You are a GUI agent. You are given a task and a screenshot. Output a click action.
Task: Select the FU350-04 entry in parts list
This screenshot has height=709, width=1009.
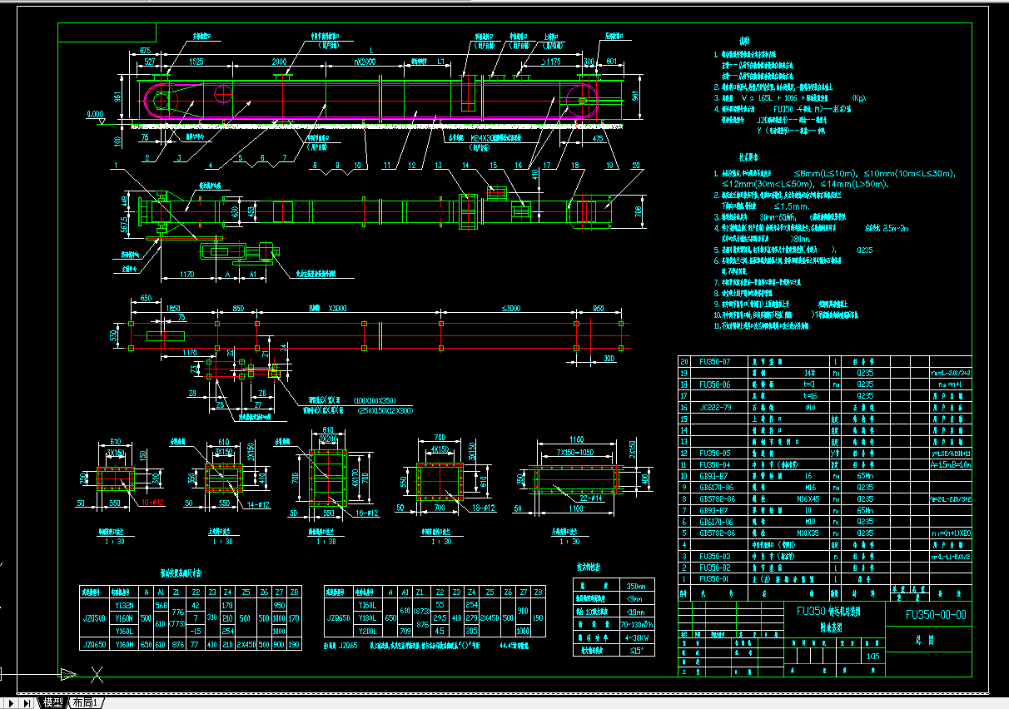coord(714,464)
